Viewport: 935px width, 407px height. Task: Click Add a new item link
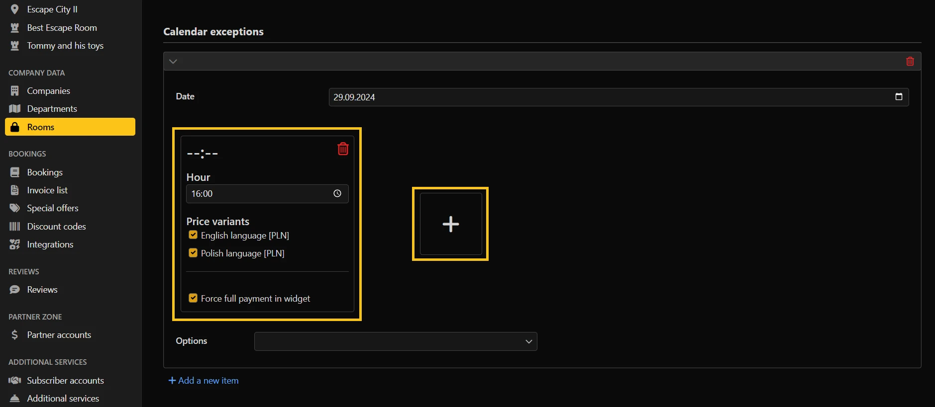point(204,381)
